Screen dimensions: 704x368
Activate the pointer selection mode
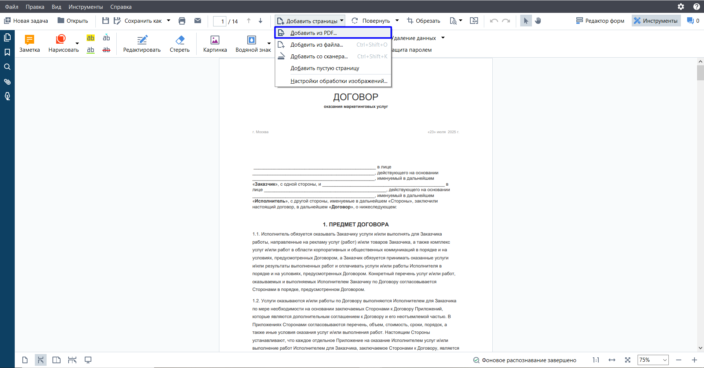point(526,21)
